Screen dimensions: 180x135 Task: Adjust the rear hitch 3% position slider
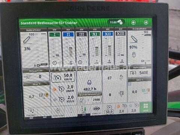(41, 49)
